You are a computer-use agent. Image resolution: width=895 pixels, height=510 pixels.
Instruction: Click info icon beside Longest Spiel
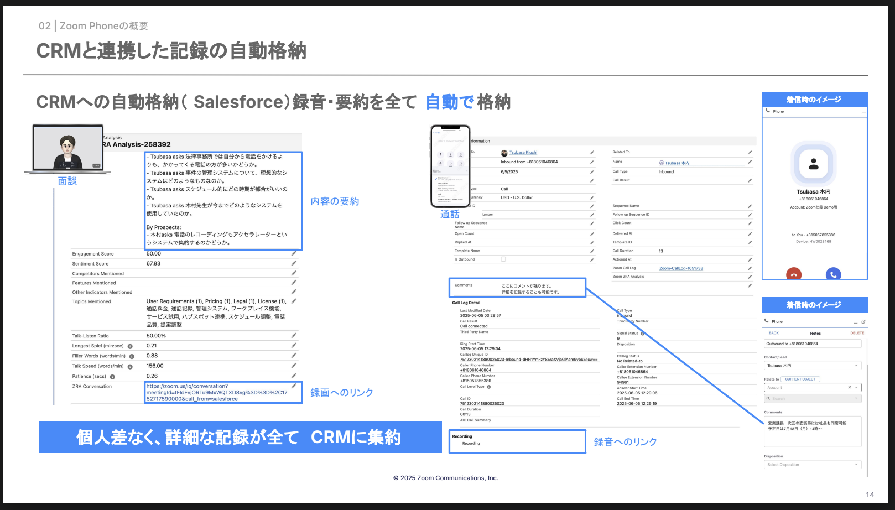pyautogui.click(x=130, y=346)
